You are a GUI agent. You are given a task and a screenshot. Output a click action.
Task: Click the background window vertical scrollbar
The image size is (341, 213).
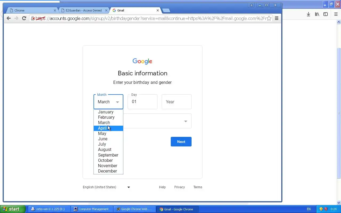coord(339,113)
